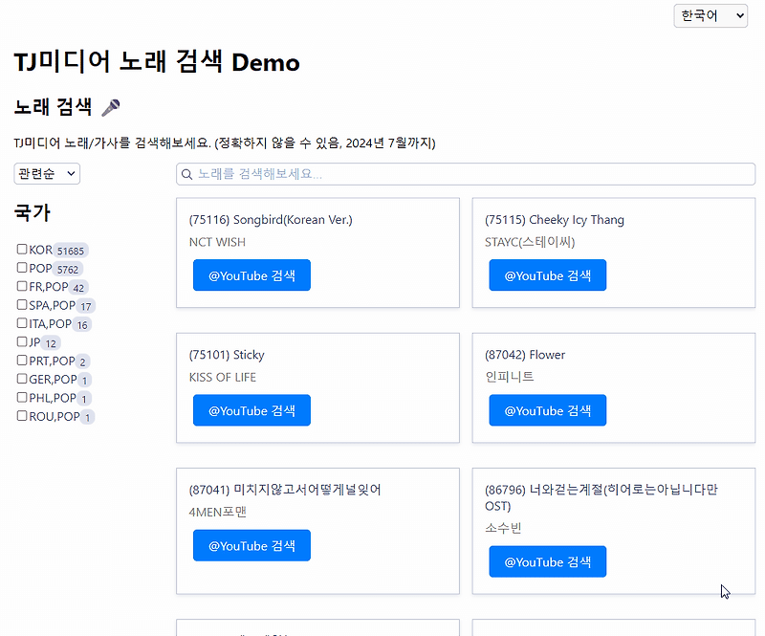Screen dimensions: 765x636
Task: Click YouTube 검색 for Flower by 인피니트
Action: point(547,409)
